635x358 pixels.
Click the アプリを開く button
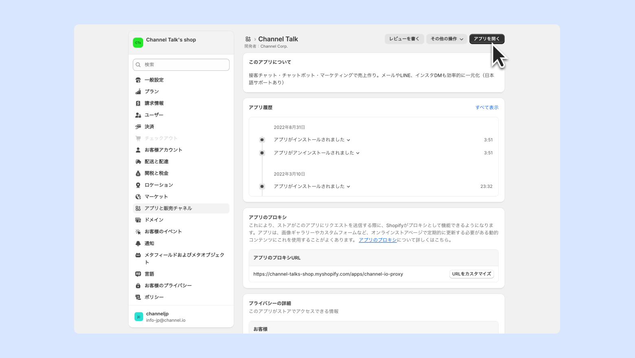(x=487, y=39)
